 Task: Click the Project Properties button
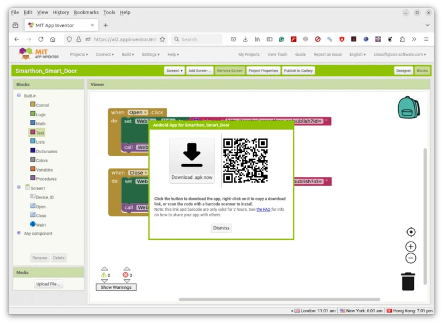click(x=263, y=71)
